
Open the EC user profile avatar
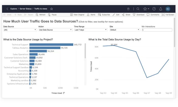coord(168,9)
